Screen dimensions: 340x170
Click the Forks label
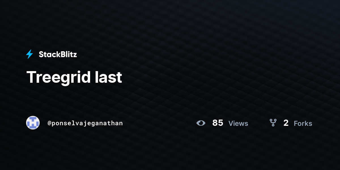click(x=303, y=124)
